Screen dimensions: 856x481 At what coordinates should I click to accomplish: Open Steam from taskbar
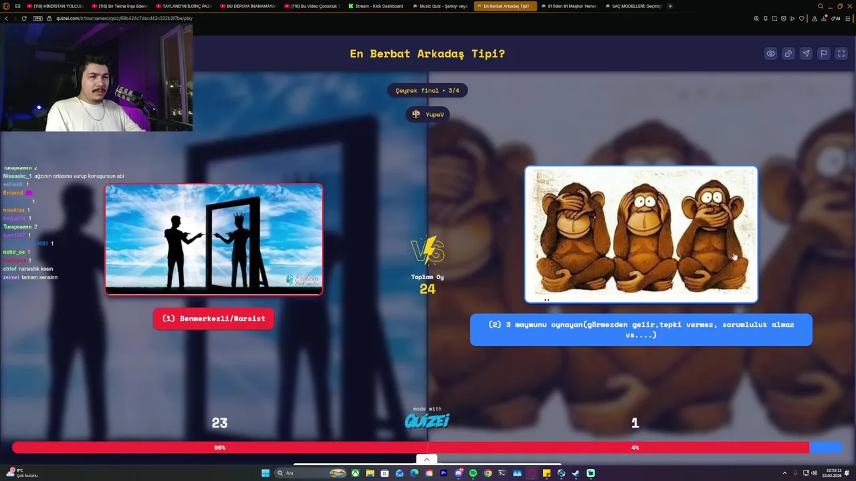tap(576, 473)
